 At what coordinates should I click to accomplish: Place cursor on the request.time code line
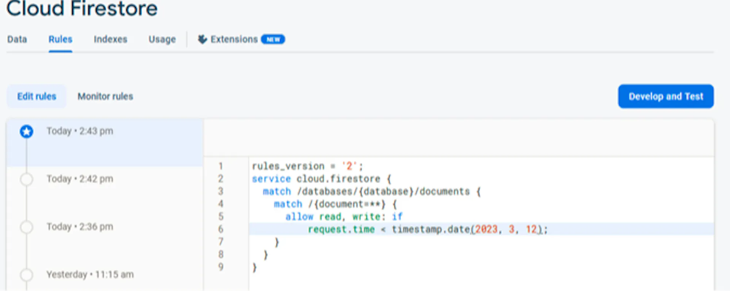coord(481,229)
